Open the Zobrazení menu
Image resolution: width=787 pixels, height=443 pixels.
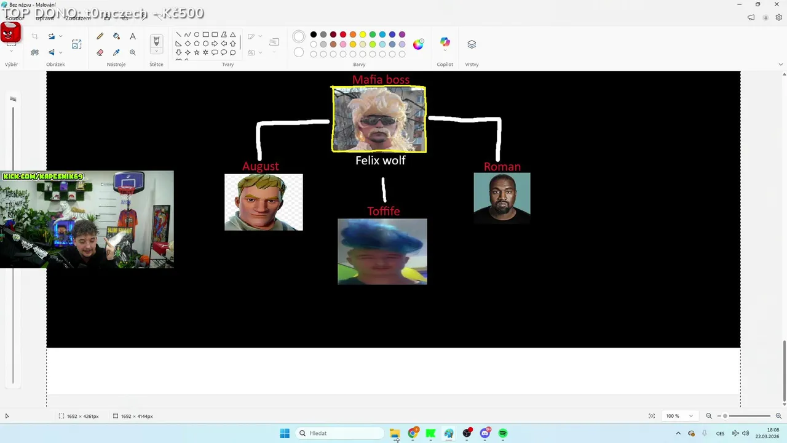pos(78,18)
